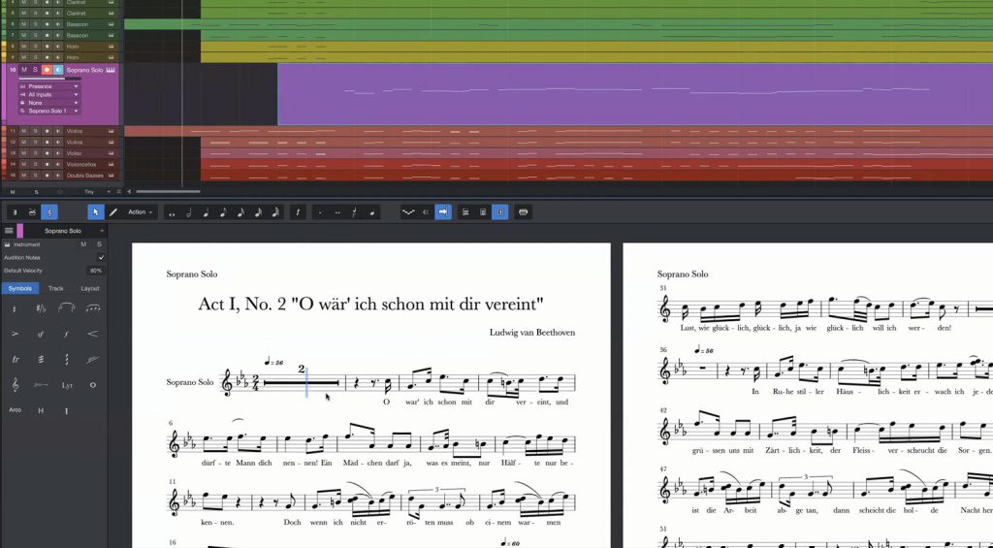Select the Arrow tool in editor toolbar
This screenshot has height=548, width=993.
96,212
